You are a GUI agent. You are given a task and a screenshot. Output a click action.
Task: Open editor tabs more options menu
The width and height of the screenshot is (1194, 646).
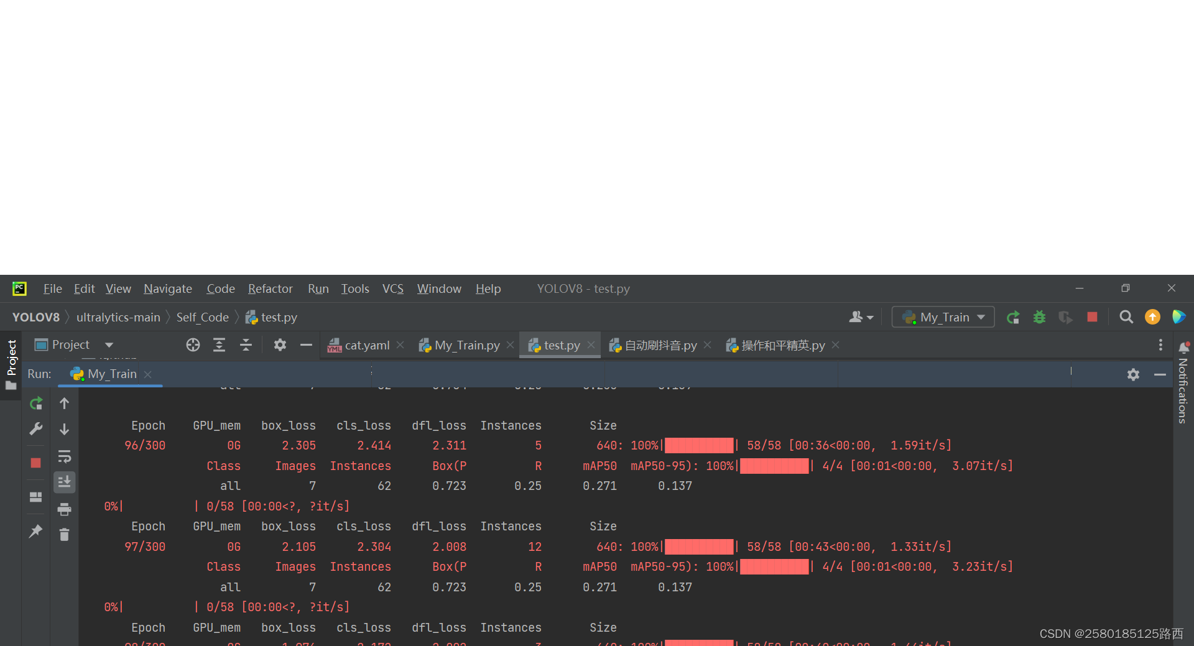pos(1160,345)
